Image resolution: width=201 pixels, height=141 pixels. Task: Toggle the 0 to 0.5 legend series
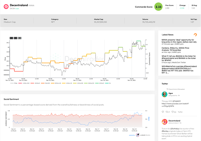click(45, 83)
